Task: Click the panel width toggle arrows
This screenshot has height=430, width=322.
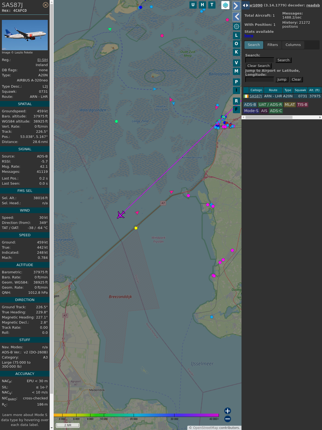Action: click(246, 5)
